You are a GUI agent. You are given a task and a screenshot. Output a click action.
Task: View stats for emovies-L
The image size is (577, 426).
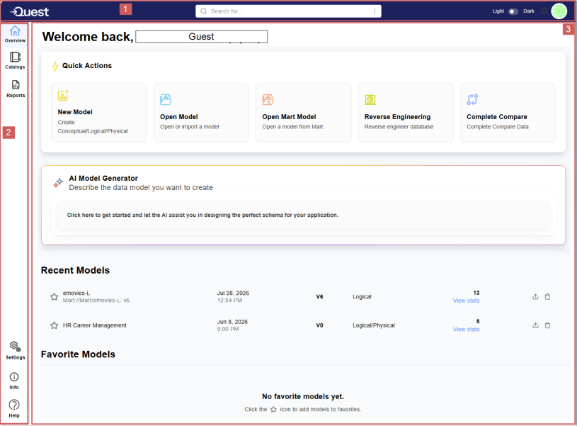tap(467, 301)
